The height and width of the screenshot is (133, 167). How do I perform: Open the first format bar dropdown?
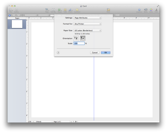(x=31, y=15)
